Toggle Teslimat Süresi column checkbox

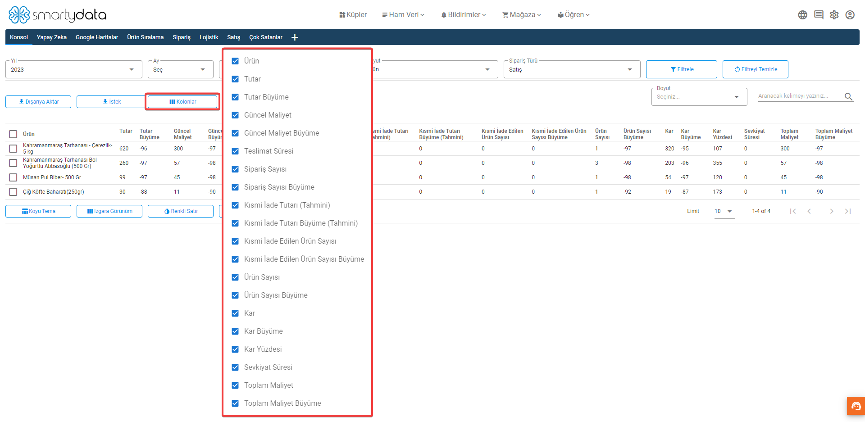pyautogui.click(x=235, y=151)
